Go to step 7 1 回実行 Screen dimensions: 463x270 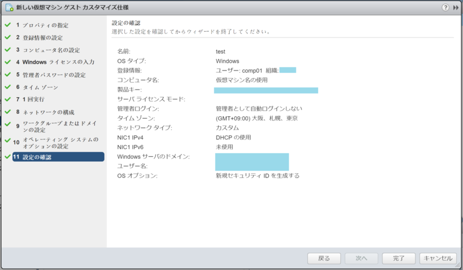(x=34, y=99)
